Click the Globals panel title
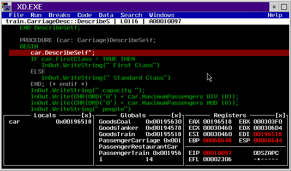This screenshot has height=171, width=291. coord(133,115)
